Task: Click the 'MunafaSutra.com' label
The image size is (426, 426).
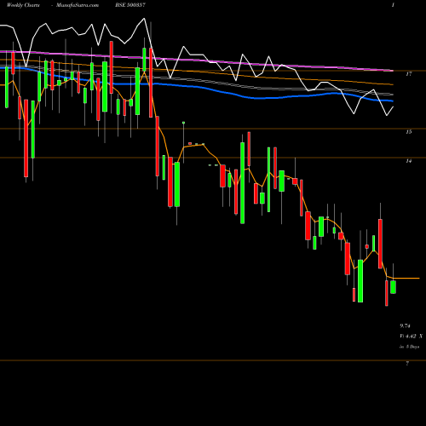Action: (78, 5)
